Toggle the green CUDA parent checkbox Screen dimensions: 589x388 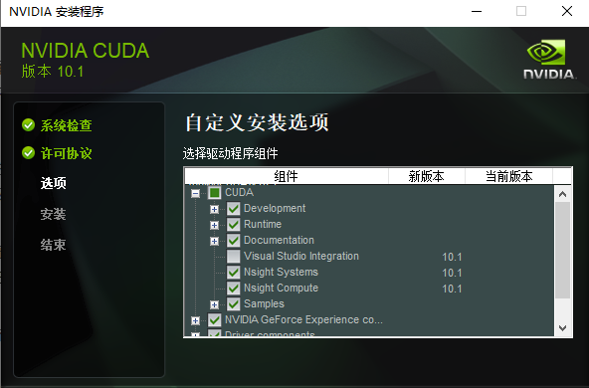click(215, 193)
